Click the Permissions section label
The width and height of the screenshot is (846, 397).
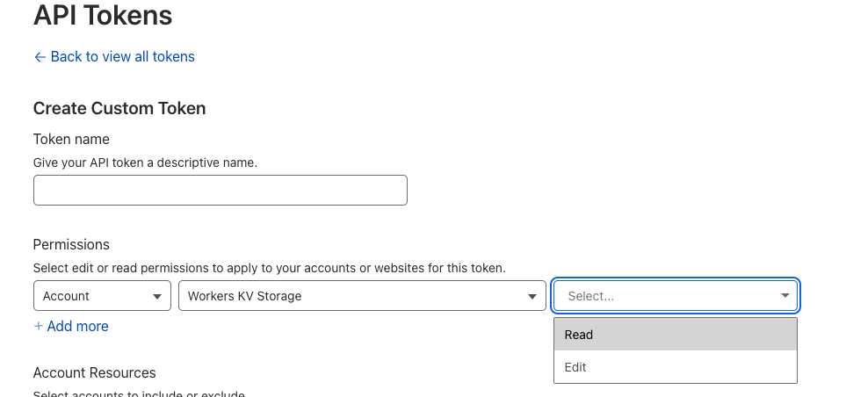(x=71, y=244)
